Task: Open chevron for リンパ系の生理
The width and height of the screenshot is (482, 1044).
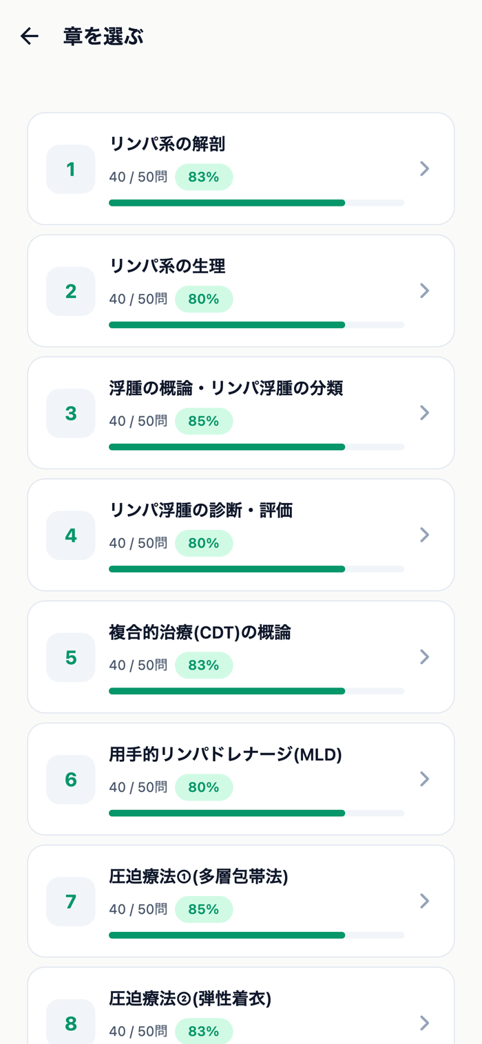Action: 425,290
